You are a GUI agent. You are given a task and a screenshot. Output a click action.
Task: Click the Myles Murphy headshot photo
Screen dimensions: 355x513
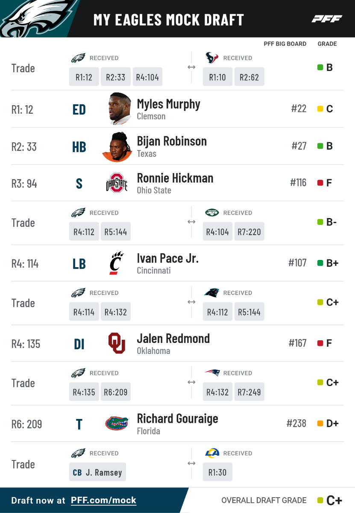click(x=120, y=109)
